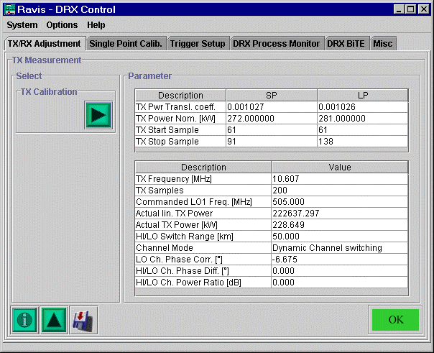
Task: Click the SP column header
Action: (x=272, y=95)
